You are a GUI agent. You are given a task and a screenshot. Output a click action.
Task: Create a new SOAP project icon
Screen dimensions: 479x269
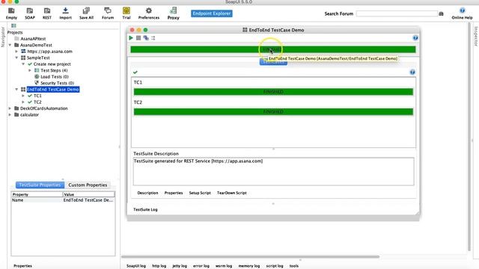[30, 13]
